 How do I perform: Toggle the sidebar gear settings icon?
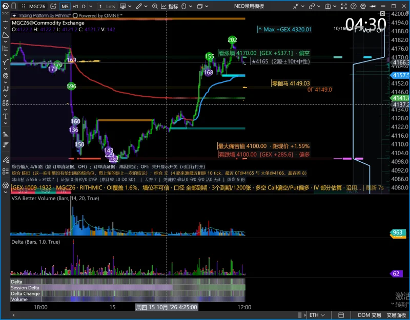point(6,185)
